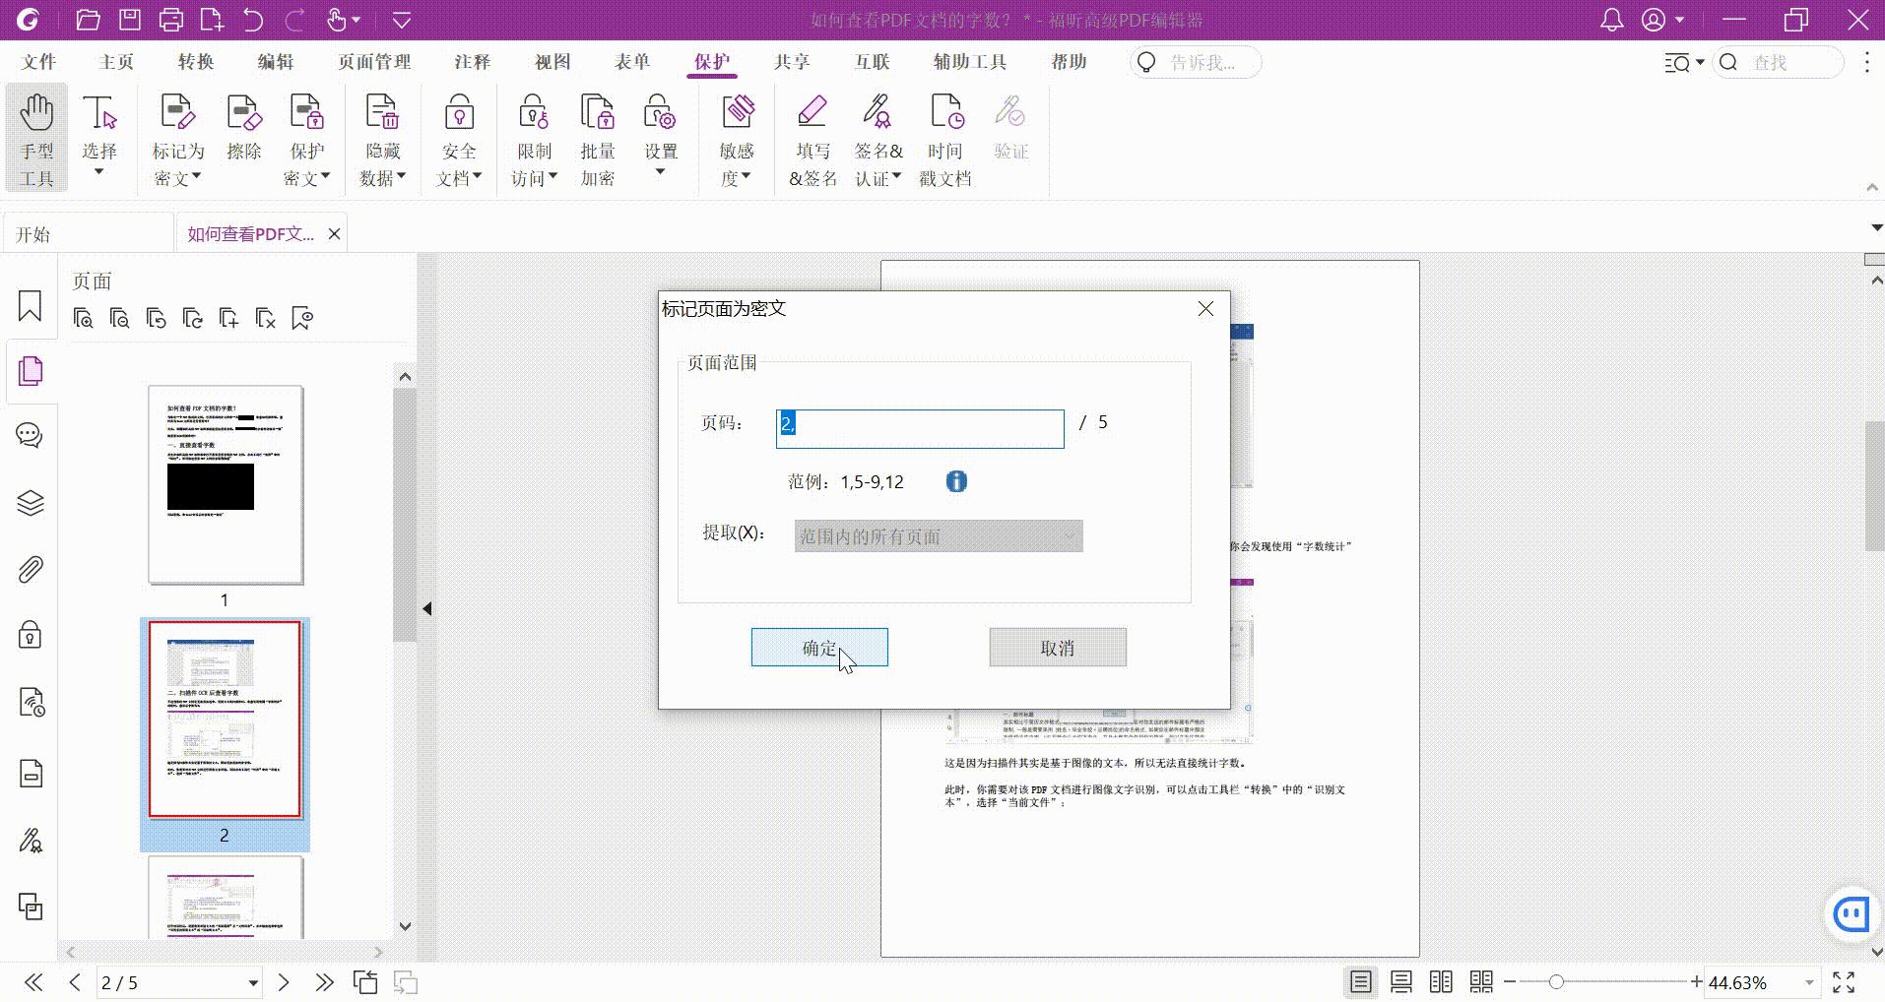Open the account profile dropdown

tap(1661, 20)
